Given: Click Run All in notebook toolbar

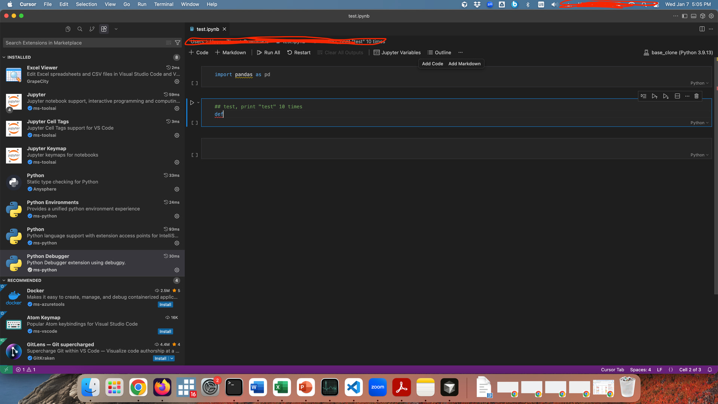Looking at the screenshot, I should coord(268,52).
